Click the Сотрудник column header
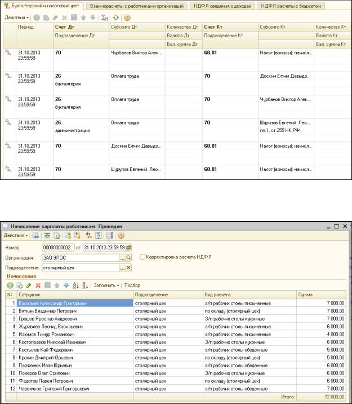Screen dimensions: 352x404 point(75,295)
